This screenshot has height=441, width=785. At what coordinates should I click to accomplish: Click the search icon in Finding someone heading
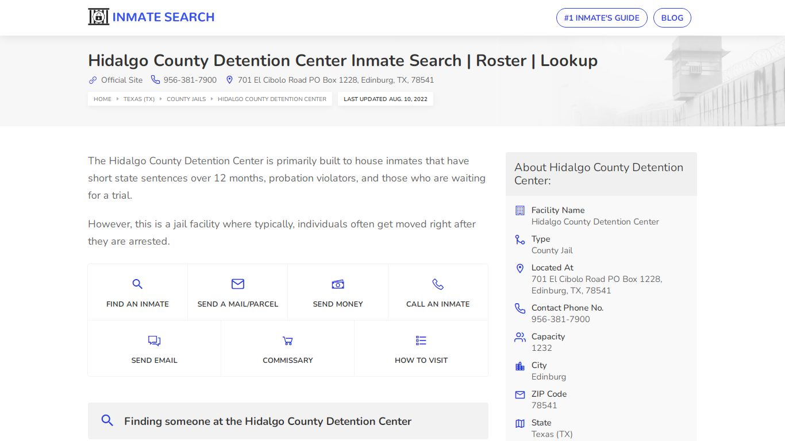(107, 420)
